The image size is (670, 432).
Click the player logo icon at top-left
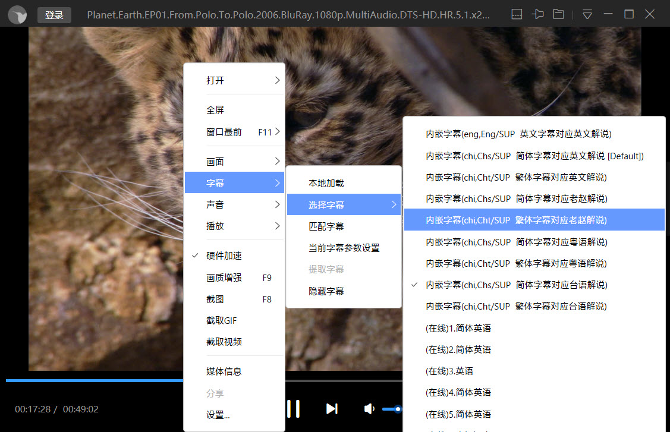tap(18, 15)
